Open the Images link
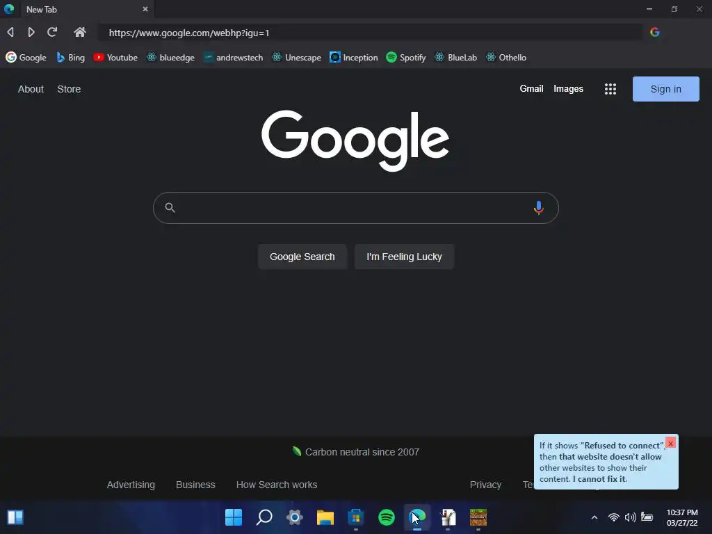 (568, 88)
